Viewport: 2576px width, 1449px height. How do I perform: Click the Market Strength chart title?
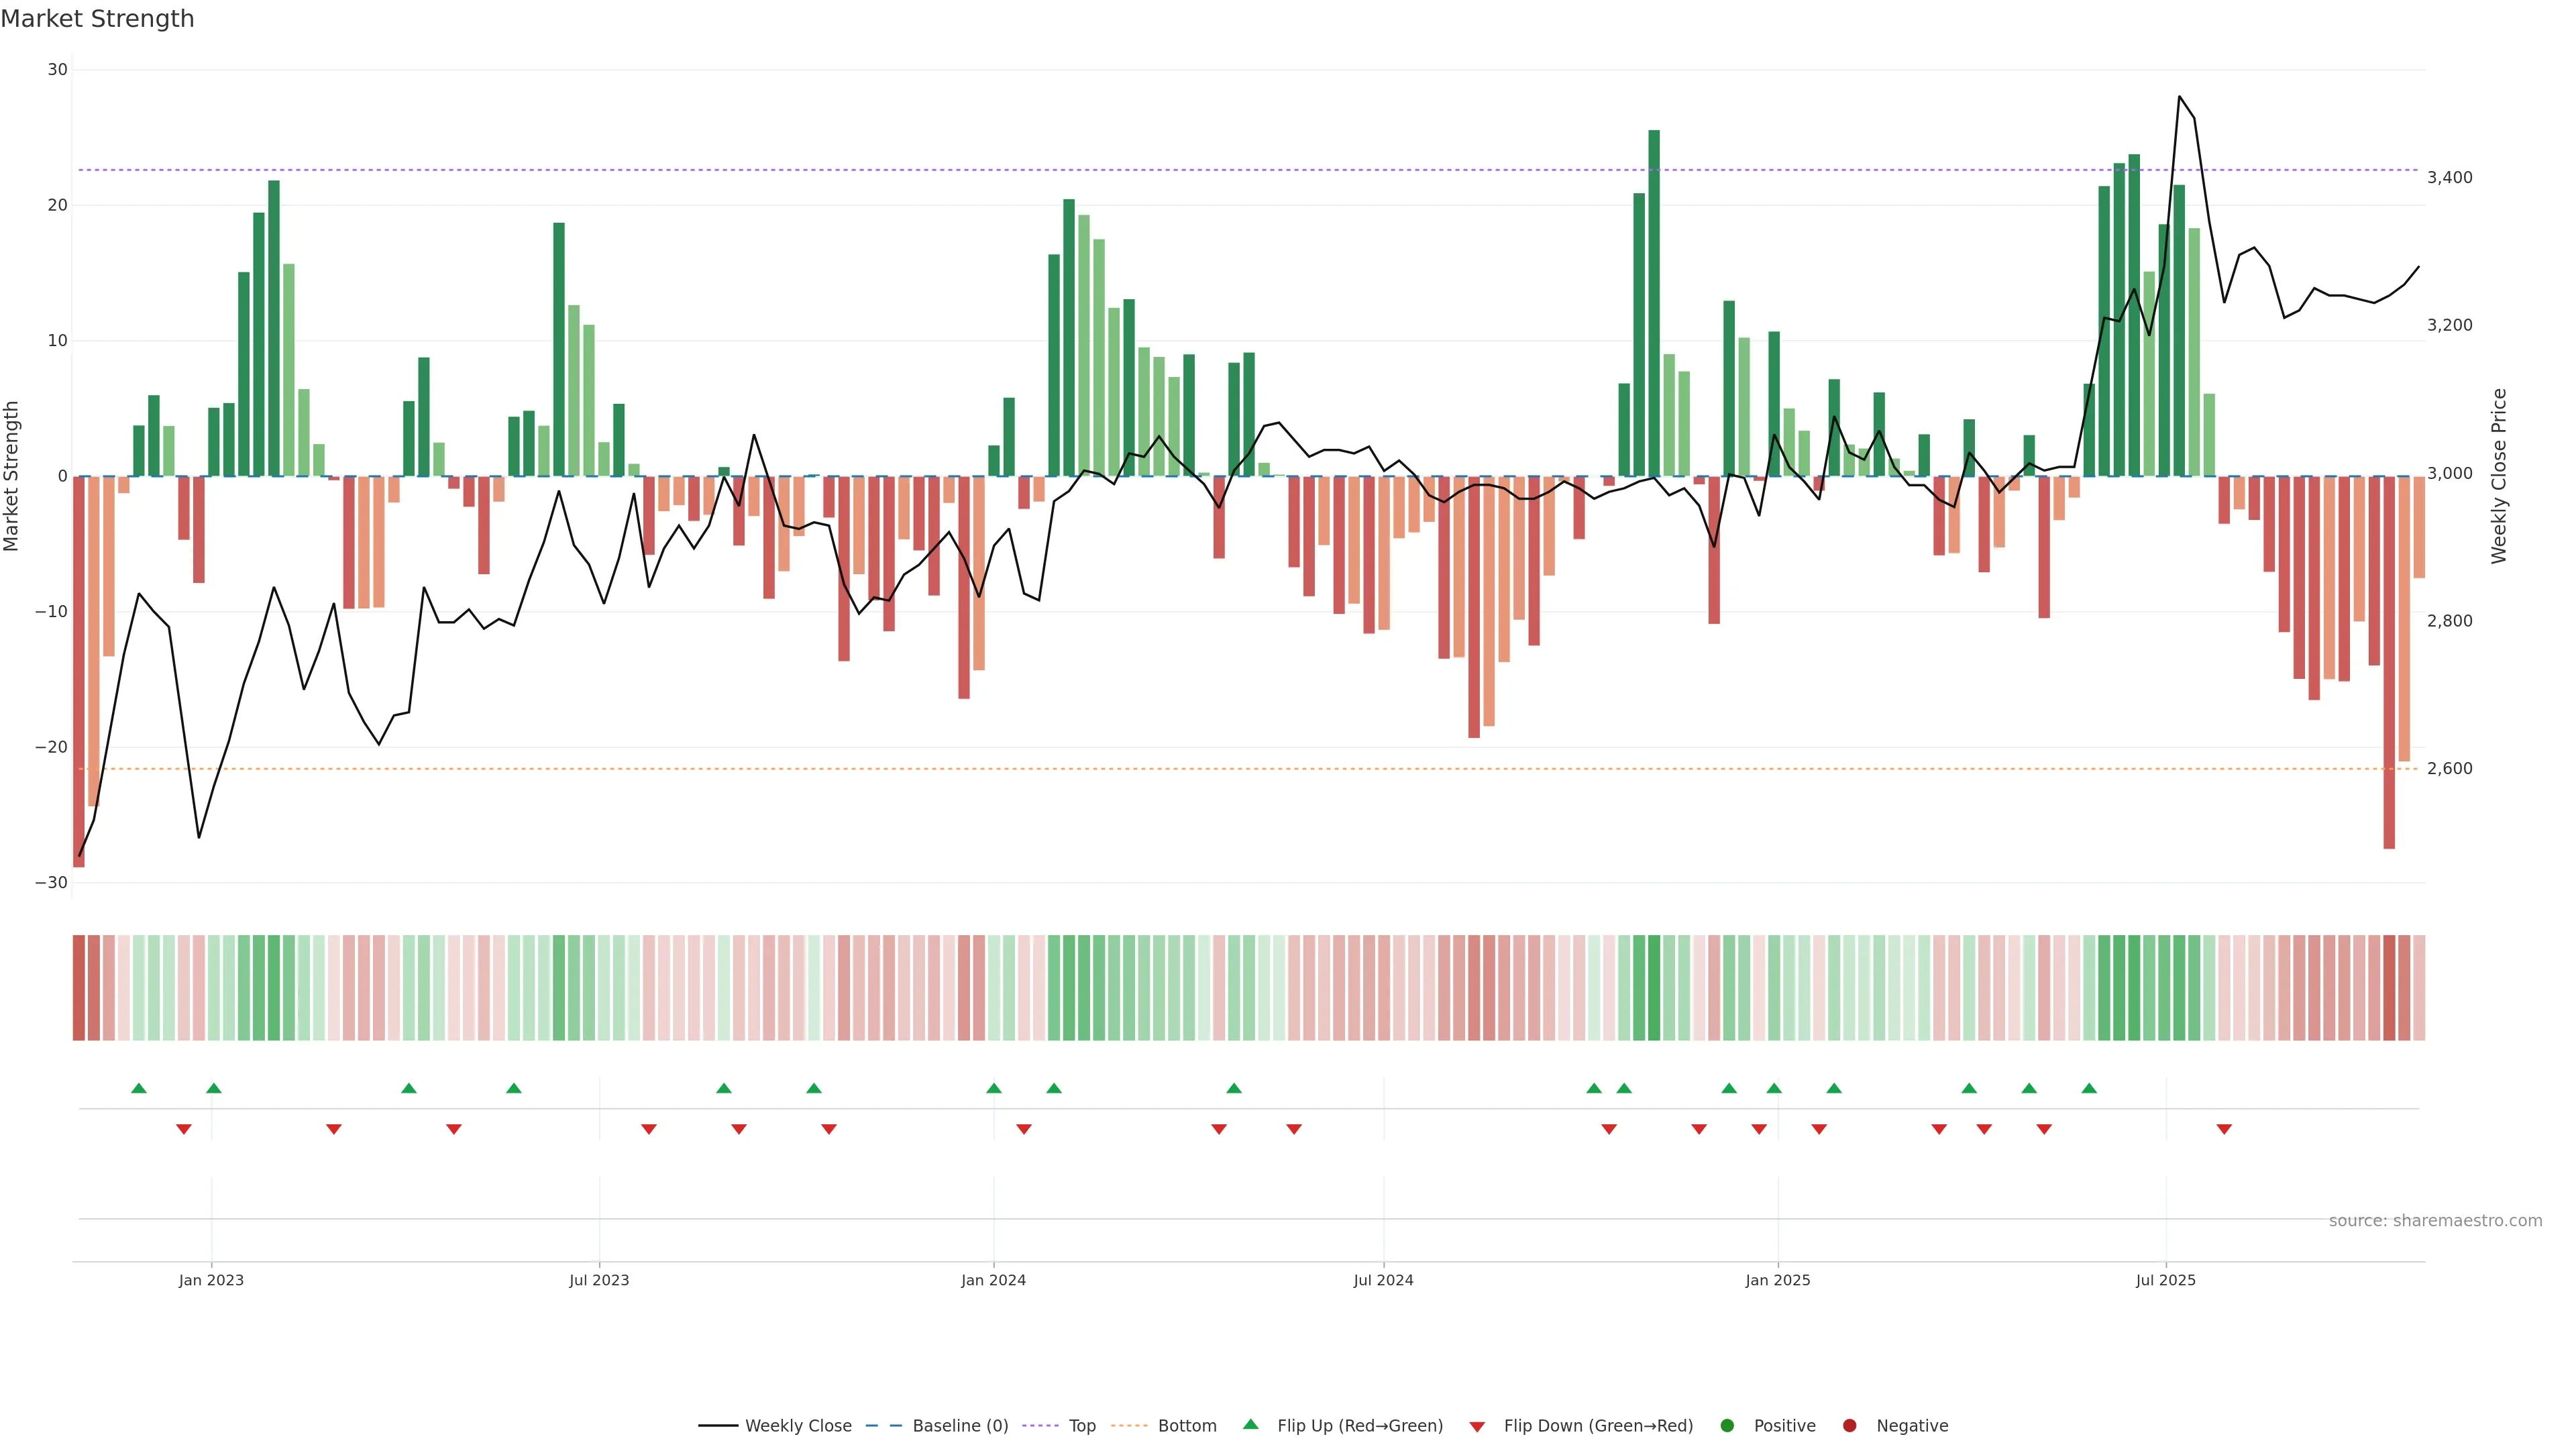coord(97,19)
